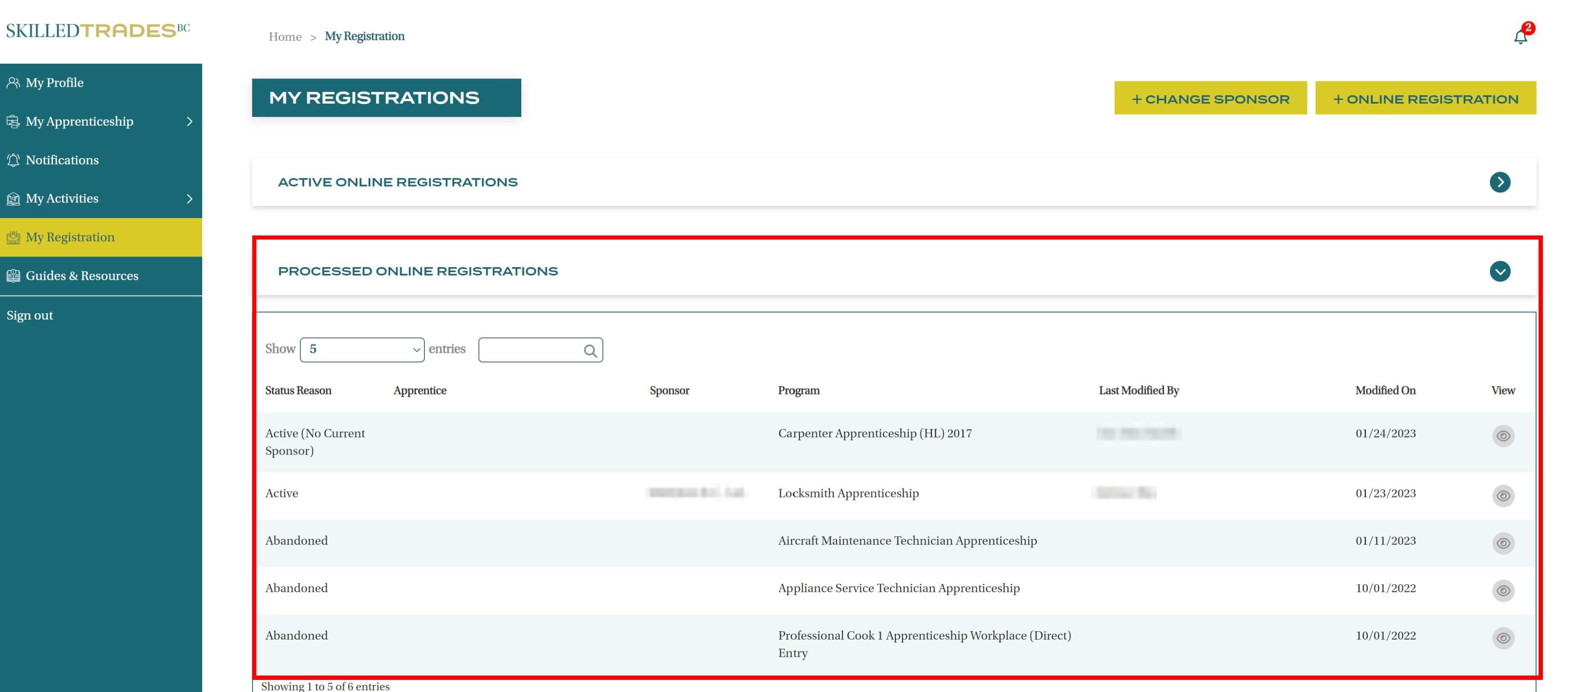The height and width of the screenshot is (692, 1581).
Task: Click the SkilledTradesBC logo
Action: tap(98, 31)
